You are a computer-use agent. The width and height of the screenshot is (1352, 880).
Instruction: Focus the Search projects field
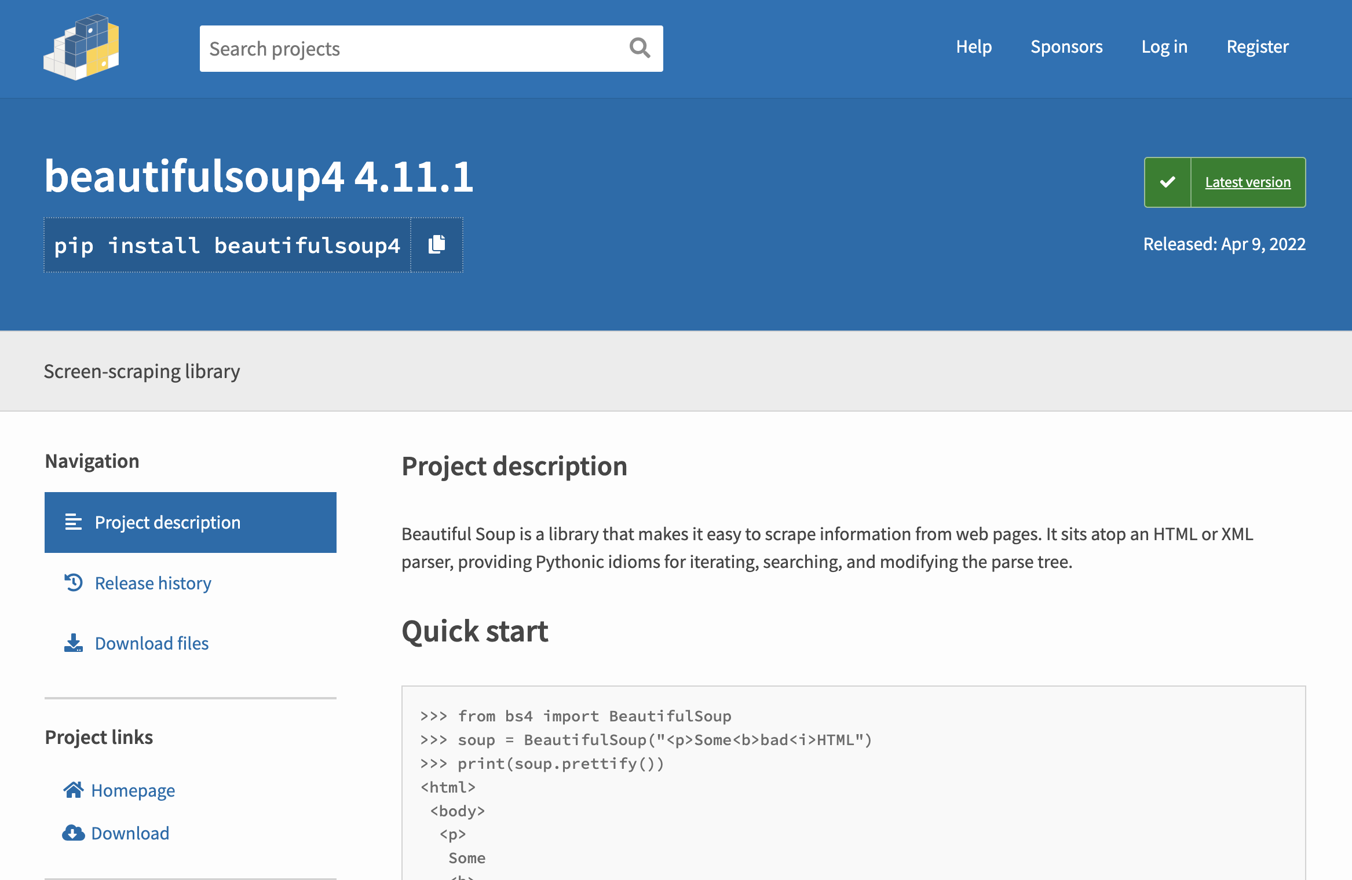(432, 49)
